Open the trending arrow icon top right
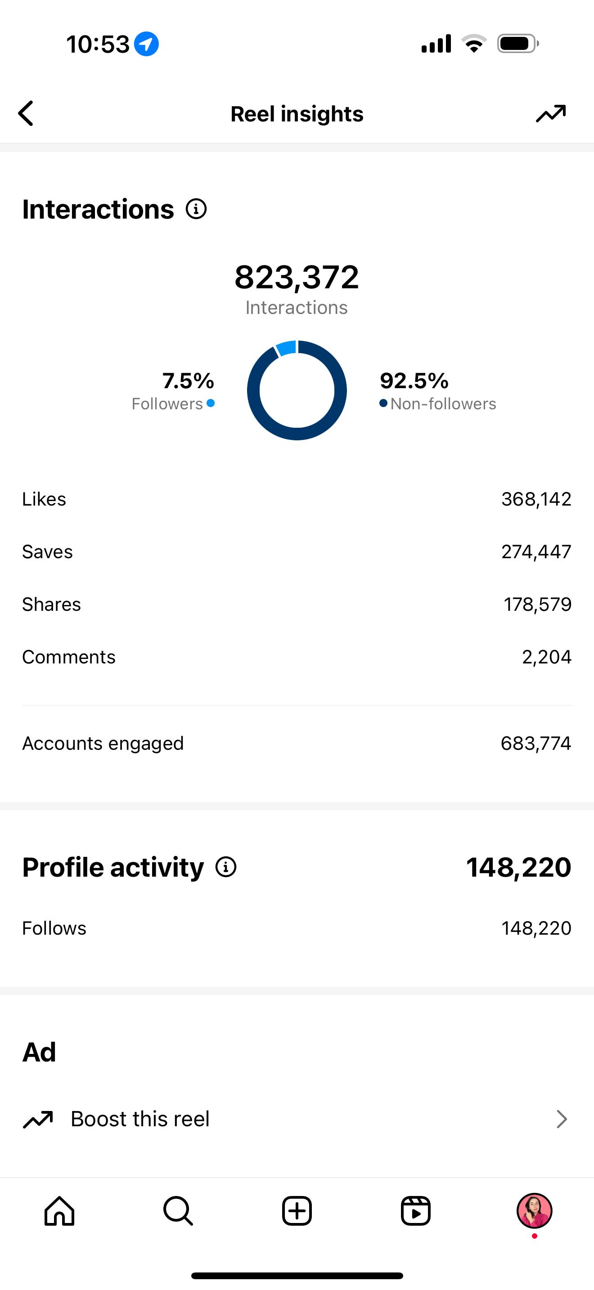The height and width of the screenshot is (1290, 594). point(551,114)
